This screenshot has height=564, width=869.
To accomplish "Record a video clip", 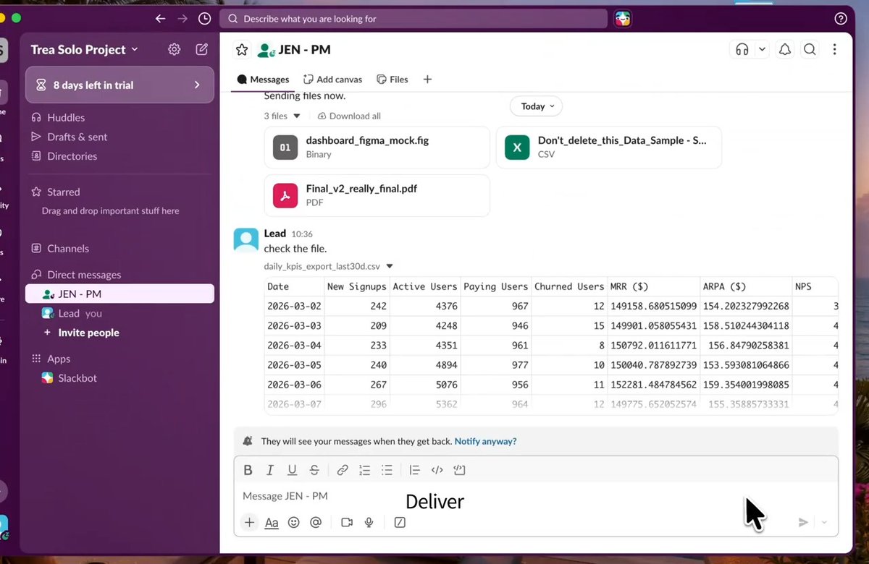I will click(x=346, y=522).
